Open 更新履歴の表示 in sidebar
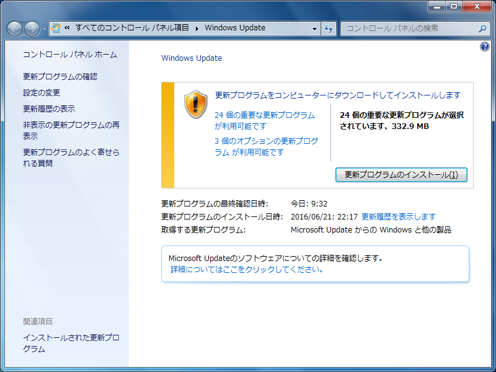The width and height of the screenshot is (496, 372). (x=49, y=109)
